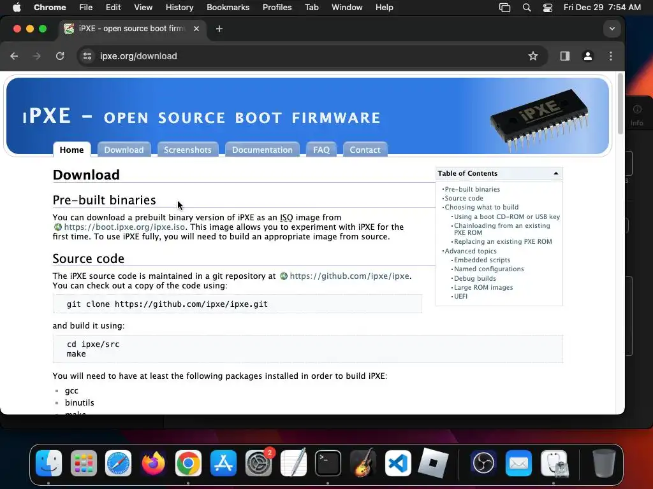Open Finder from the Dock

pyautogui.click(x=48, y=463)
